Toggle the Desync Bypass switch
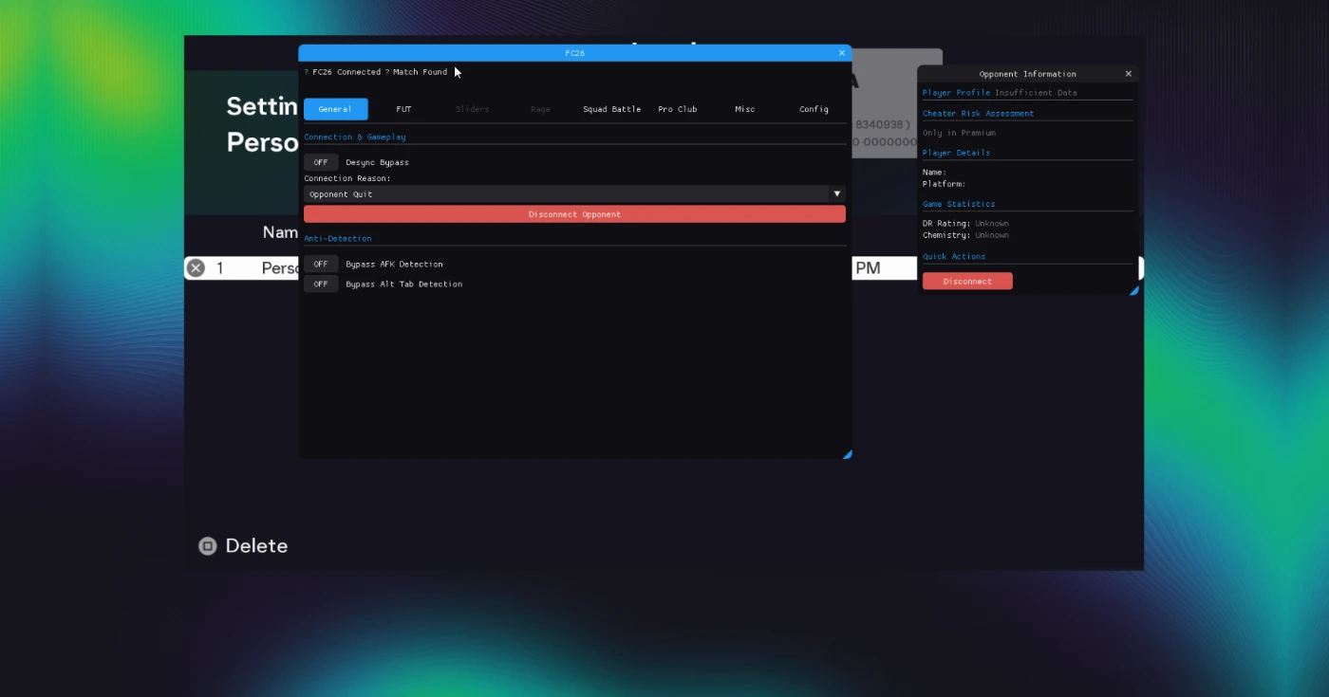1329x697 pixels. coord(321,162)
